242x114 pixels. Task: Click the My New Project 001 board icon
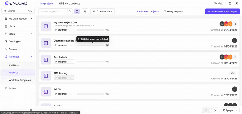point(46,26)
